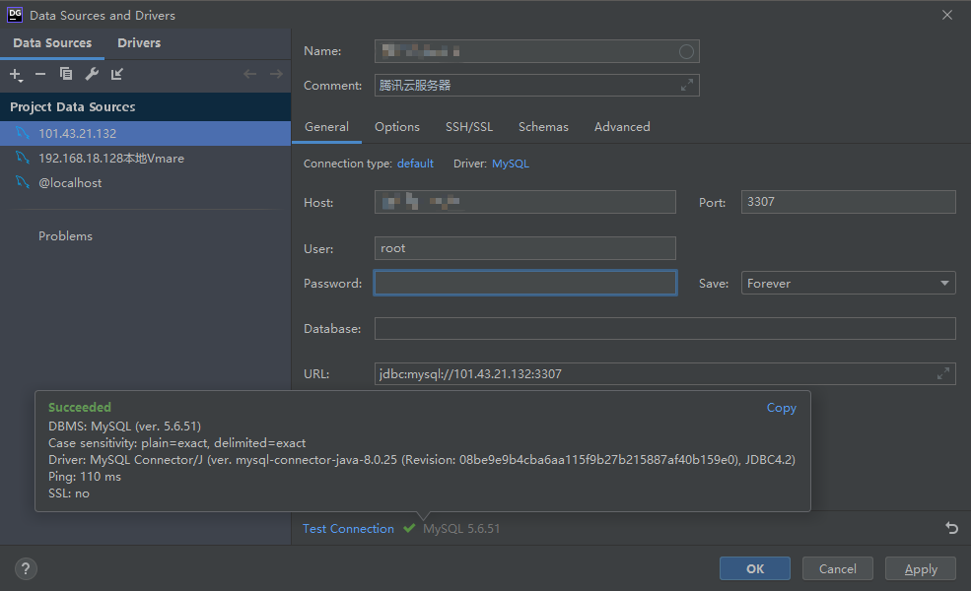Screen dimensions: 971x591
Task: Remove selected data source with minus icon
Action: 40,74
